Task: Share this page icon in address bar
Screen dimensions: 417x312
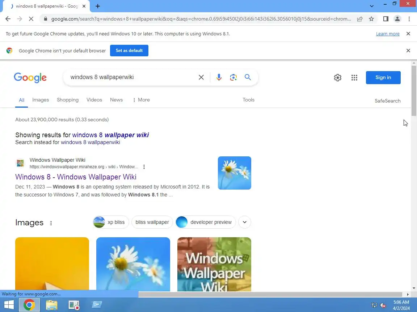Action: tap(359, 19)
